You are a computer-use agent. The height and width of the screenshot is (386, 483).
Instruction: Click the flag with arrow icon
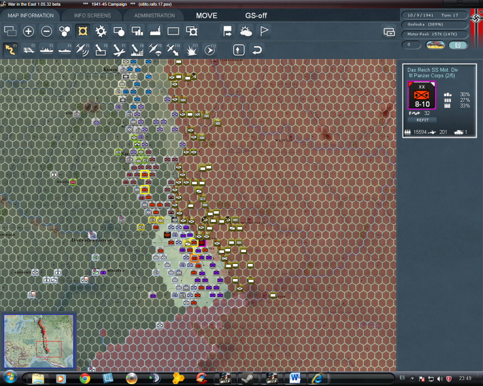[x=227, y=31]
